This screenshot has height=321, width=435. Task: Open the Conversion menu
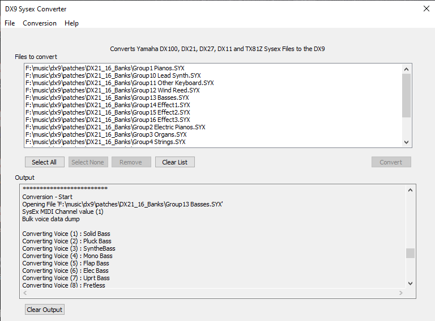coord(40,23)
